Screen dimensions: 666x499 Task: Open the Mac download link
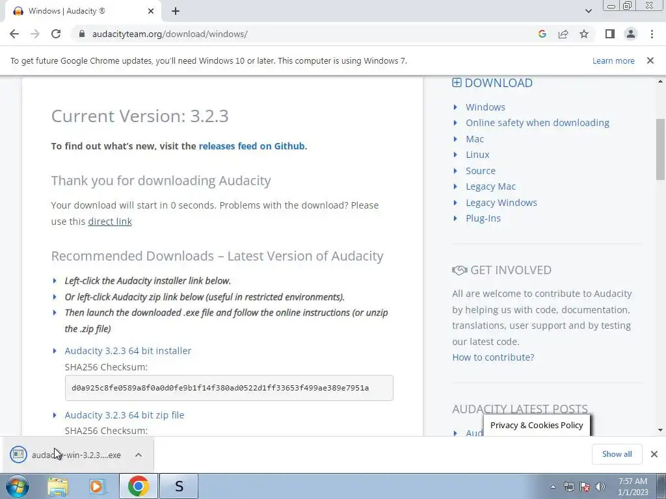point(475,139)
